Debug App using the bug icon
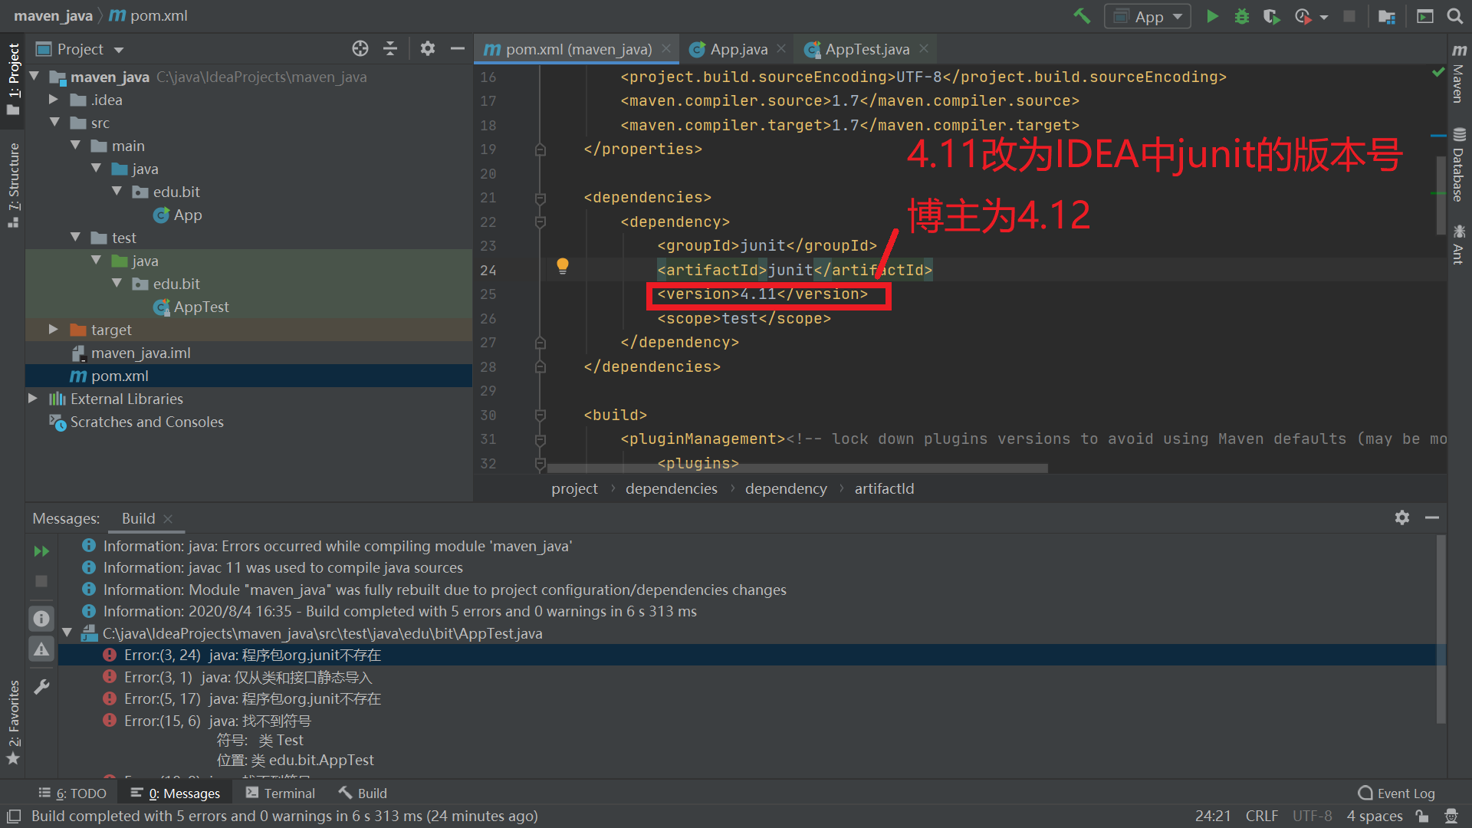Screen dimensions: 1472x828 pos(1242,15)
